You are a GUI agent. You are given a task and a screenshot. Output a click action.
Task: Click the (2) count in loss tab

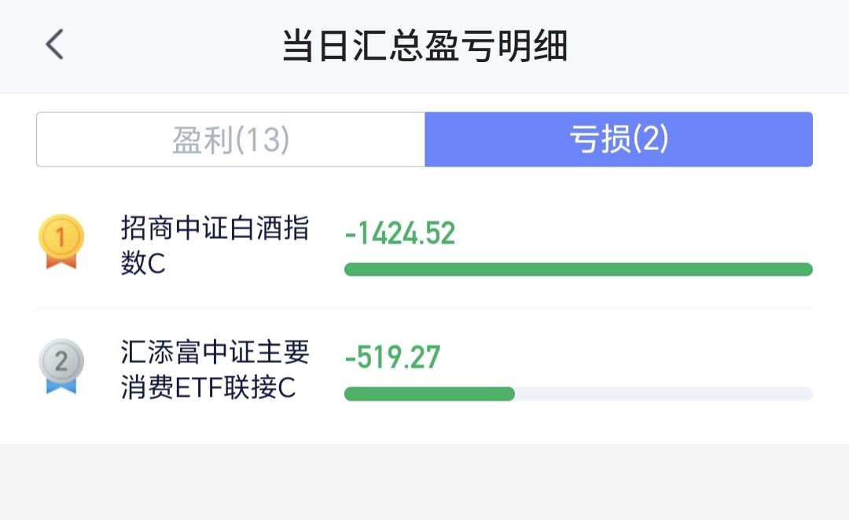651,139
